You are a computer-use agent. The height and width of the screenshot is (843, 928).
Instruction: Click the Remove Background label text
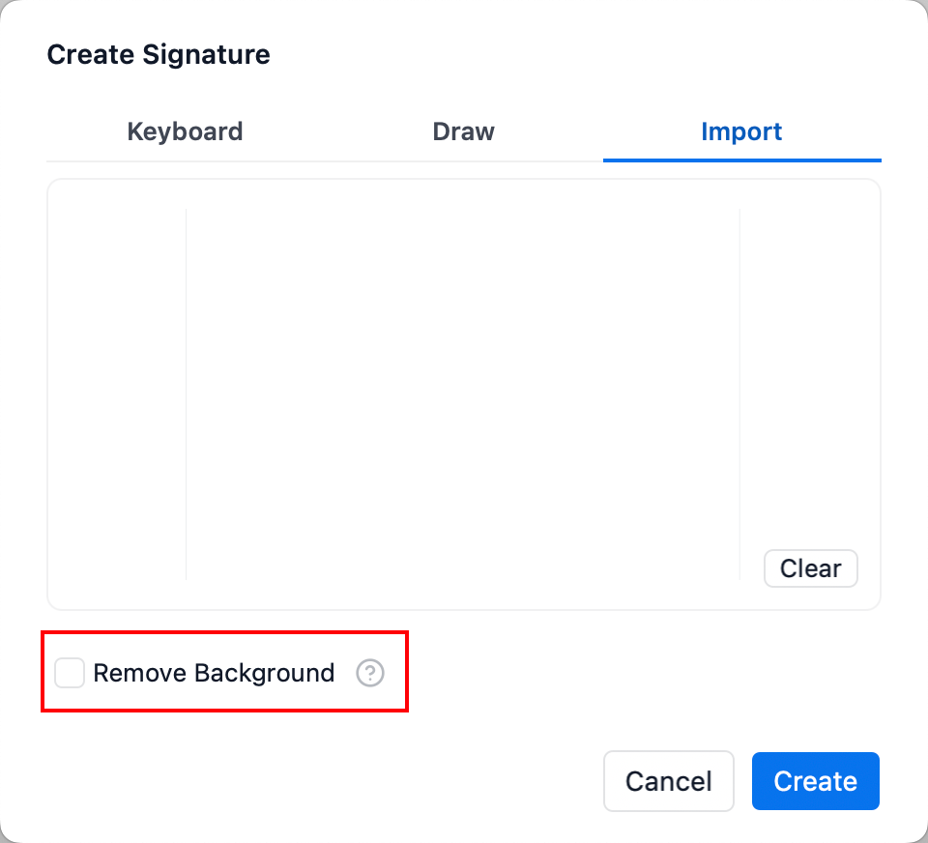coord(214,673)
